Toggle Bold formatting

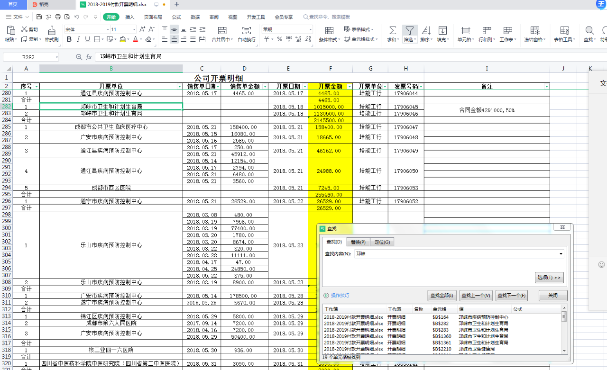[68, 39]
